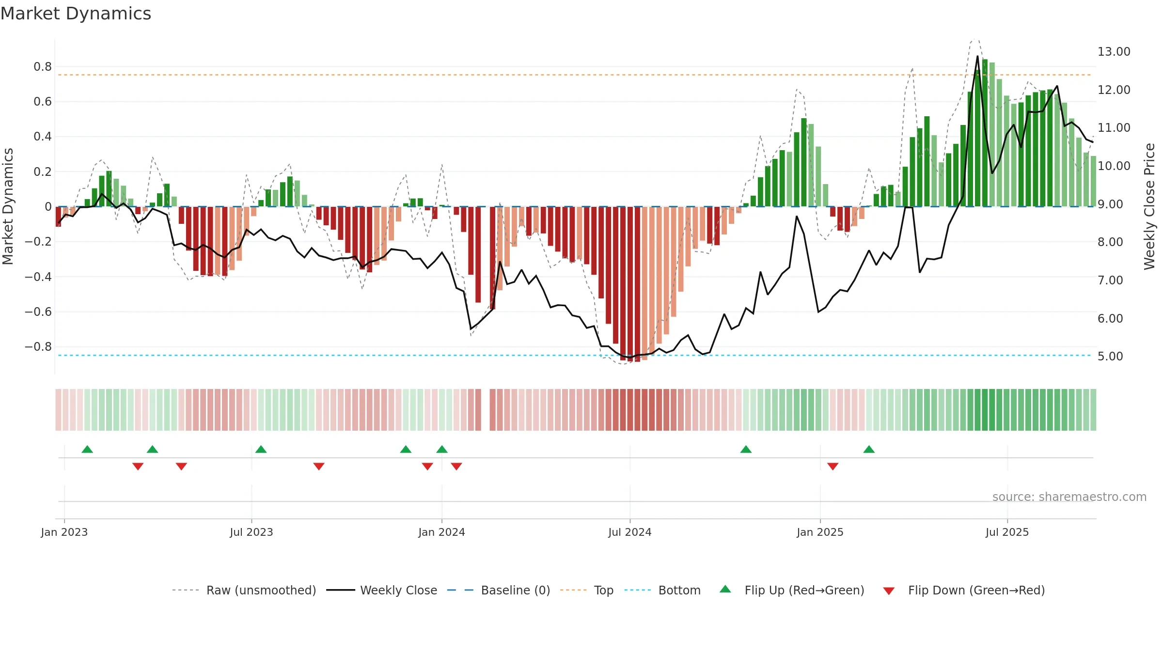This screenshot has width=1163, height=654.
Task: Click the 13.00 price tick label
Action: coord(1114,52)
